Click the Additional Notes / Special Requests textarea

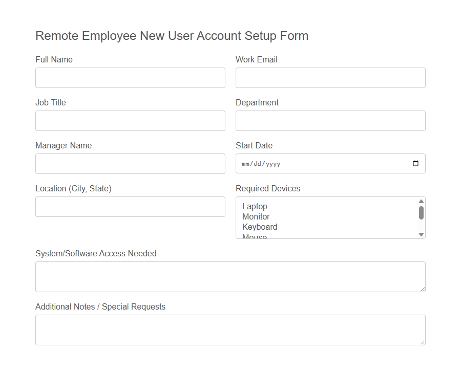point(230,329)
